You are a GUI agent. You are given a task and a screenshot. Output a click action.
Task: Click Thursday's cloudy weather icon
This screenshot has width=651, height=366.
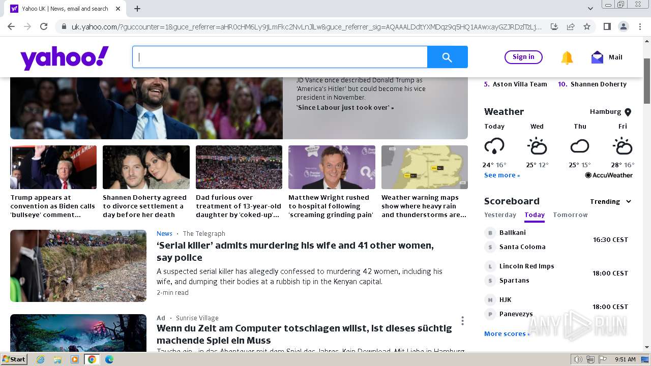pyautogui.click(x=579, y=146)
